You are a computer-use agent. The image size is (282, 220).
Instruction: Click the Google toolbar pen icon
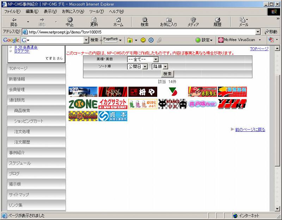[x=159, y=40]
